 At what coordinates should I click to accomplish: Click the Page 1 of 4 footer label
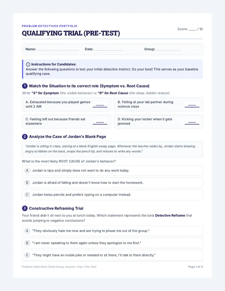[x=195, y=267]
